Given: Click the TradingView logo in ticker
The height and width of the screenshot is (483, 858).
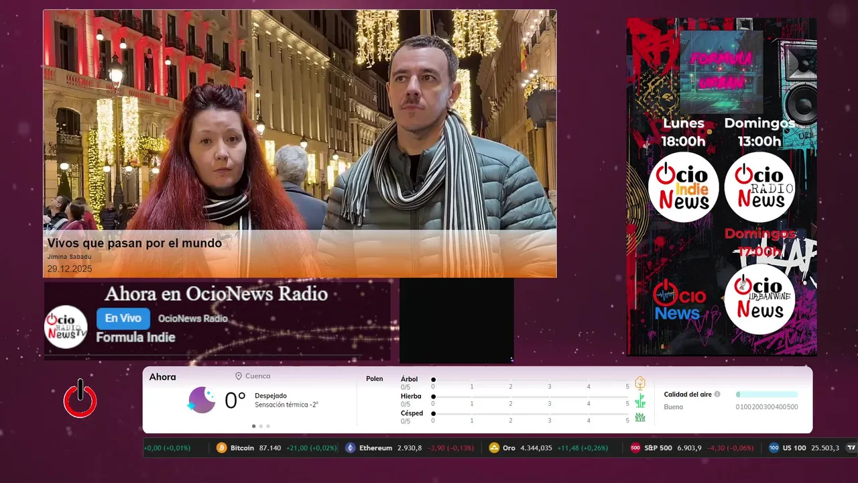Looking at the screenshot, I should (x=851, y=447).
